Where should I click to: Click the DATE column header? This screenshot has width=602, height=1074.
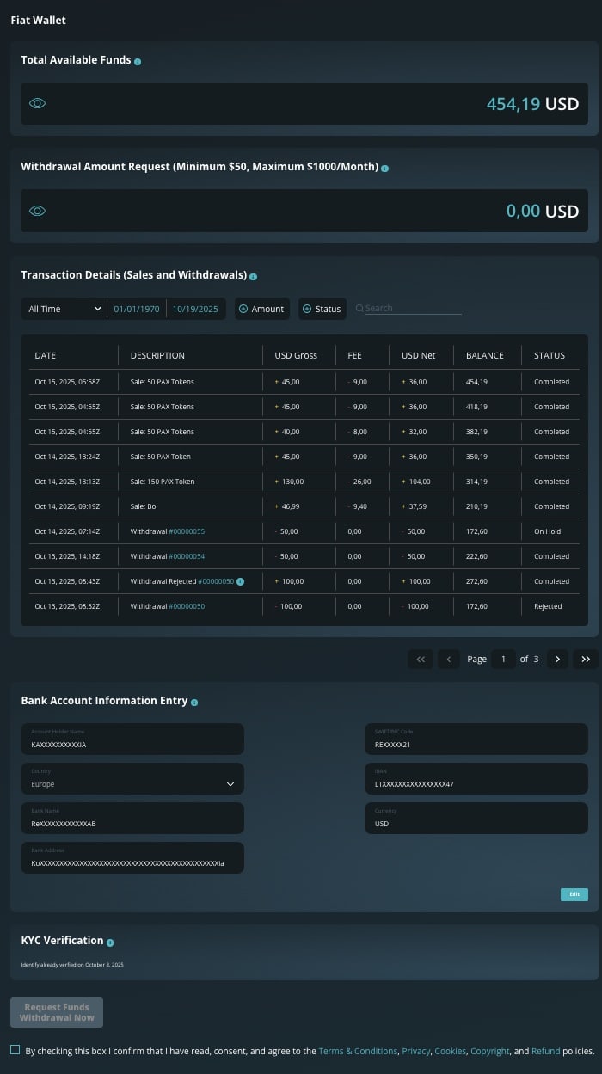(46, 355)
